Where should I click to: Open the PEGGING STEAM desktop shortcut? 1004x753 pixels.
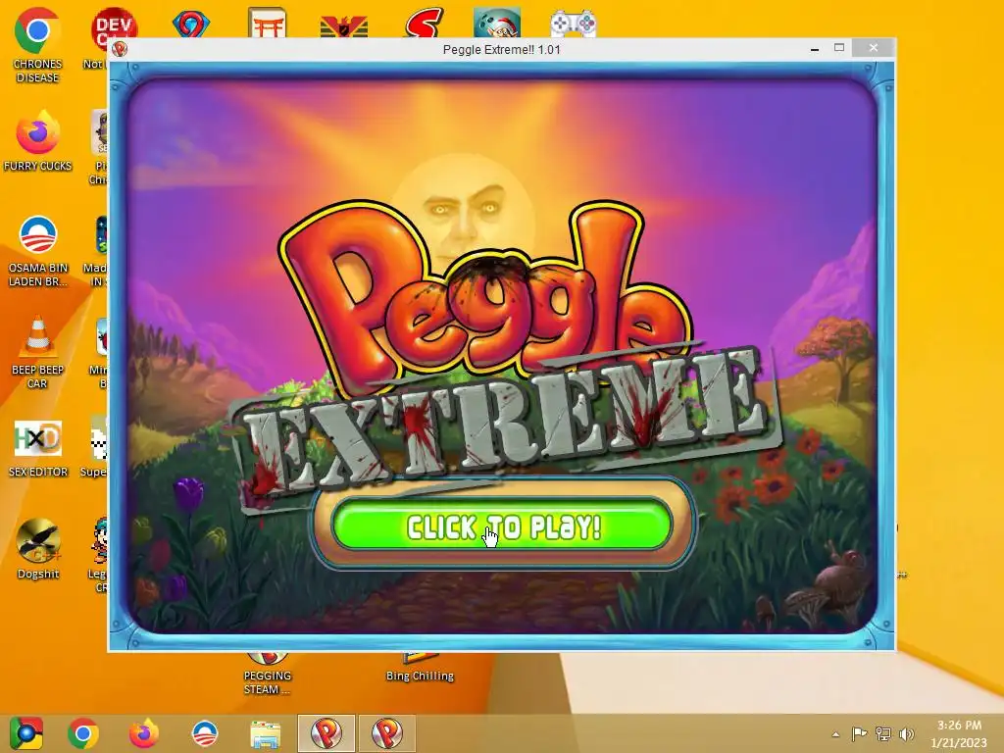(267, 675)
